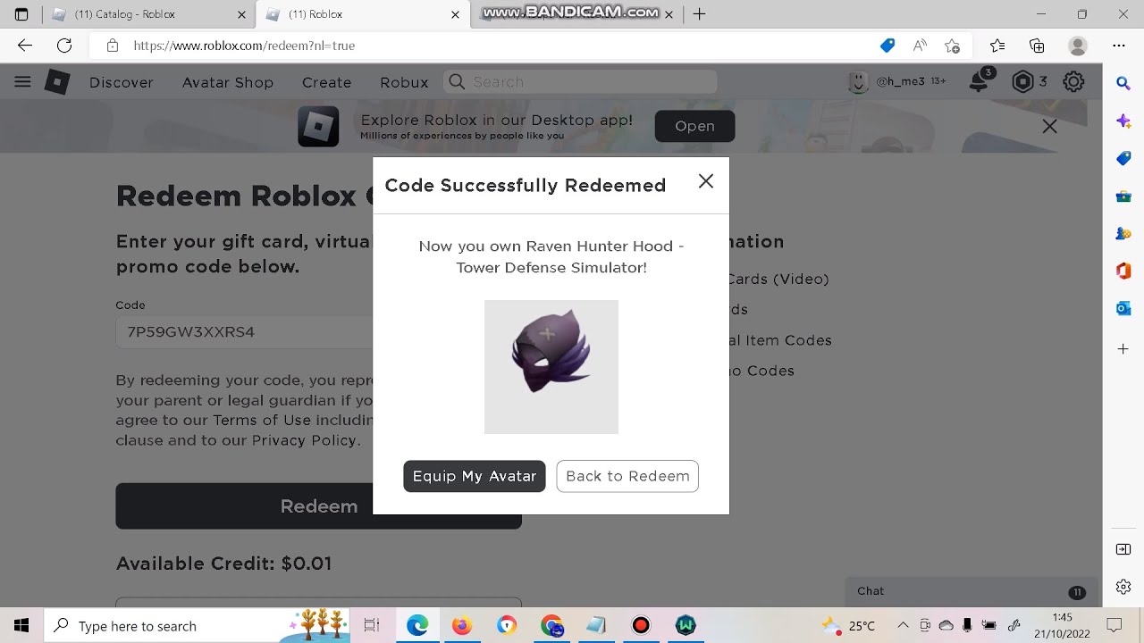1144x643 pixels.
Task: Open the Windows notification center
Action: [1115, 625]
